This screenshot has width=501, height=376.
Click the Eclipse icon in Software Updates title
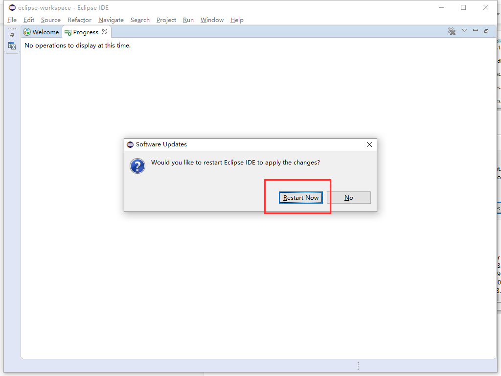[x=130, y=144]
